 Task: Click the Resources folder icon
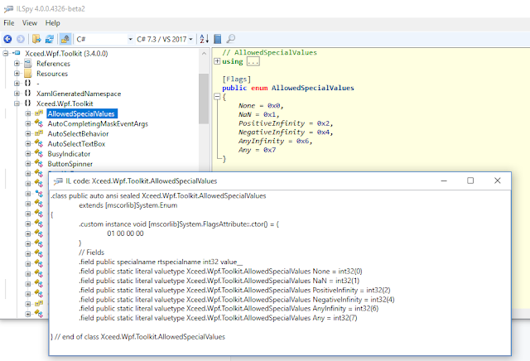point(28,74)
